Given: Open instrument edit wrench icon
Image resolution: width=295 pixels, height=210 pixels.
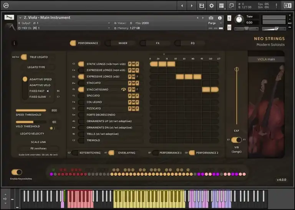Looking at the screenshot, I should click(x=9, y=17).
